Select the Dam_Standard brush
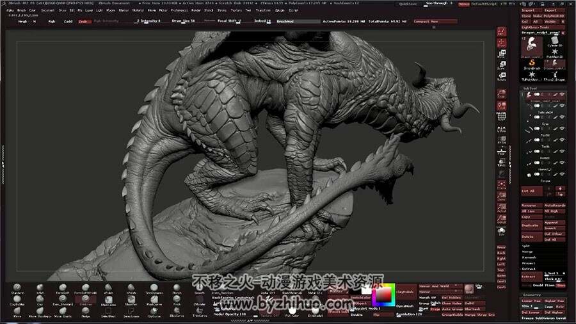Screen dimensions: 576x324 (x=63, y=300)
